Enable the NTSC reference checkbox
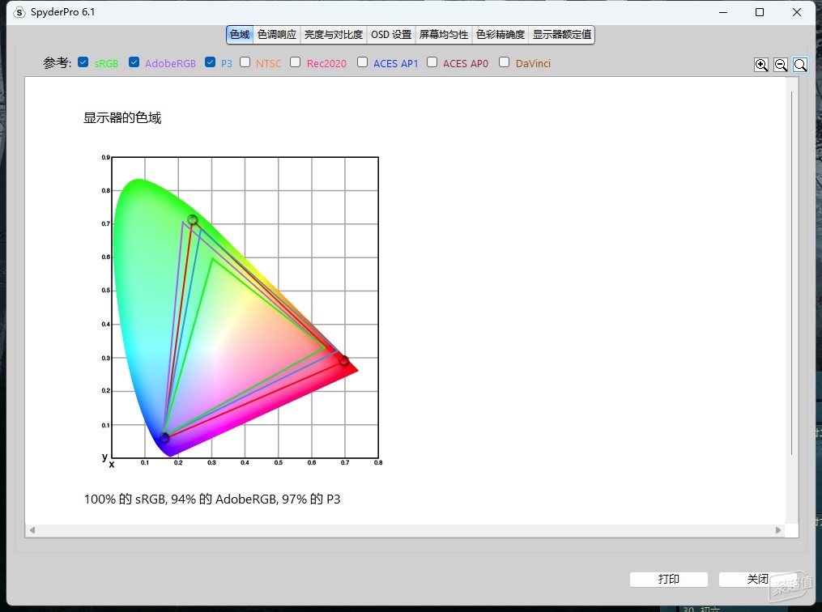 pyautogui.click(x=245, y=62)
